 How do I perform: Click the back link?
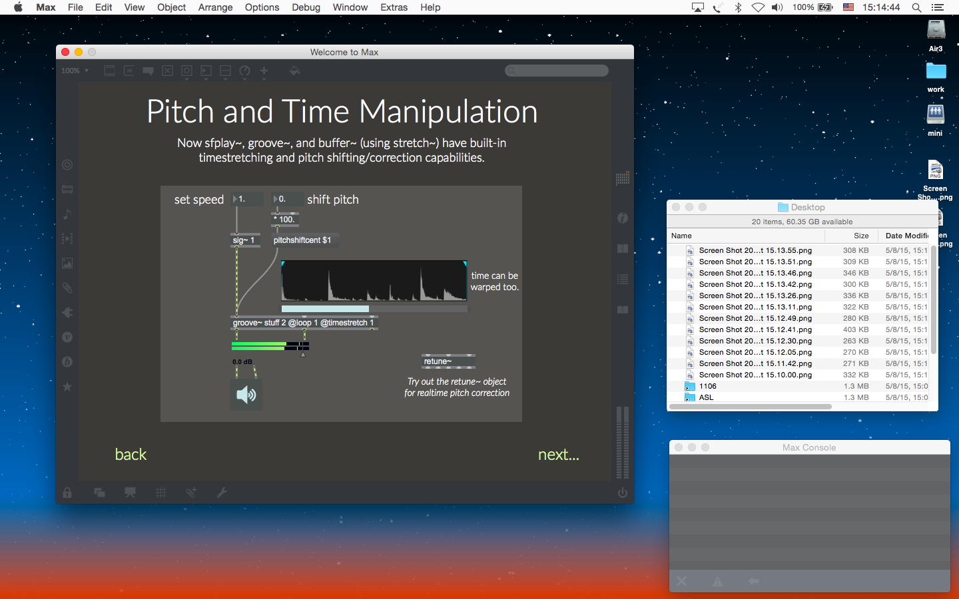(x=131, y=455)
